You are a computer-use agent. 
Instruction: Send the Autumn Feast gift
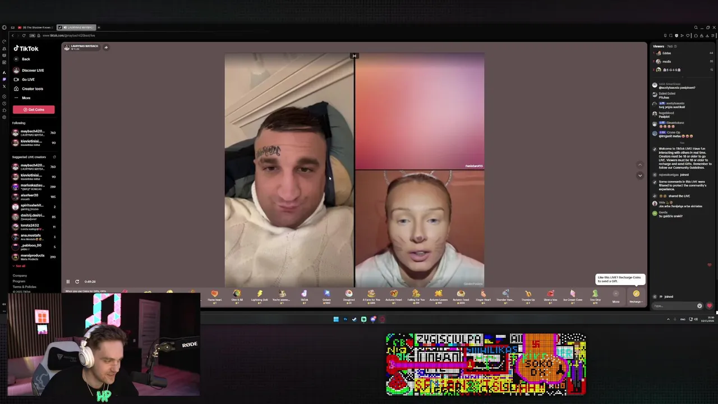click(x=461, y=296)
